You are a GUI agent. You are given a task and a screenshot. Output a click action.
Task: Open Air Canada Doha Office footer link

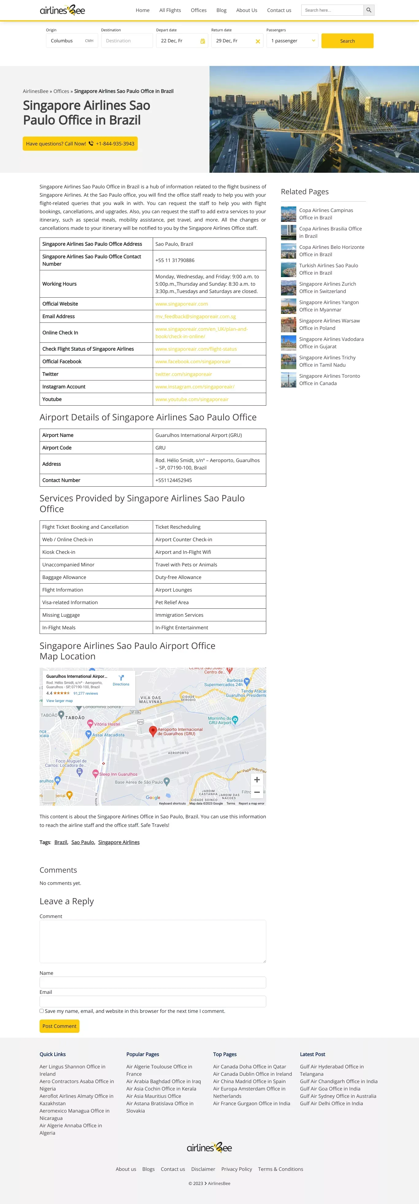point(249,1067)
